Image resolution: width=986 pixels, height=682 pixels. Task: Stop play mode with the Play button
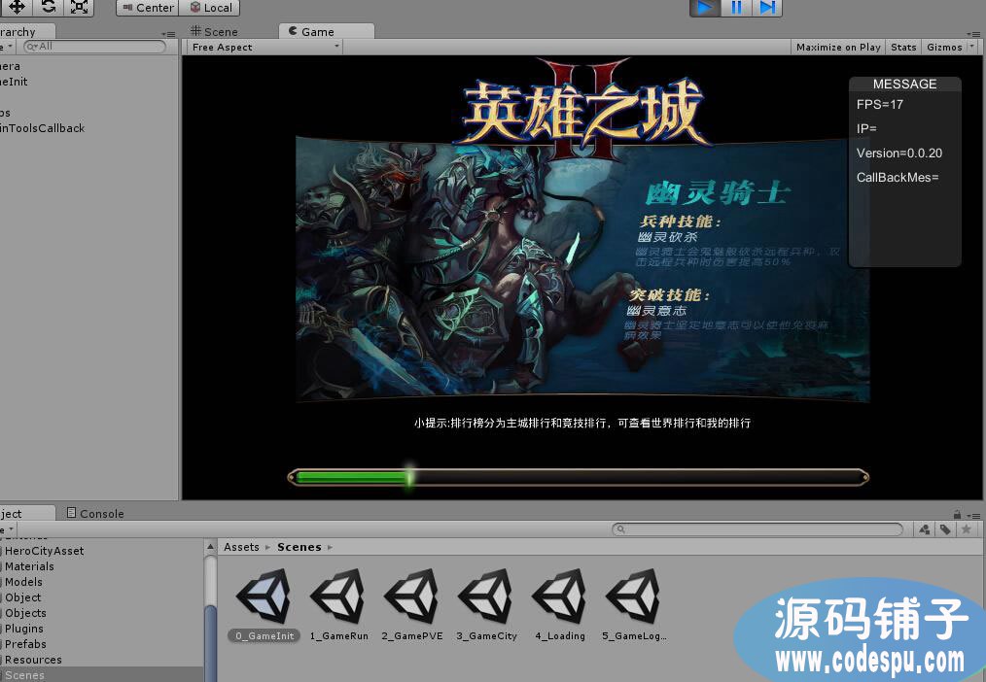[x=705, y=8]
